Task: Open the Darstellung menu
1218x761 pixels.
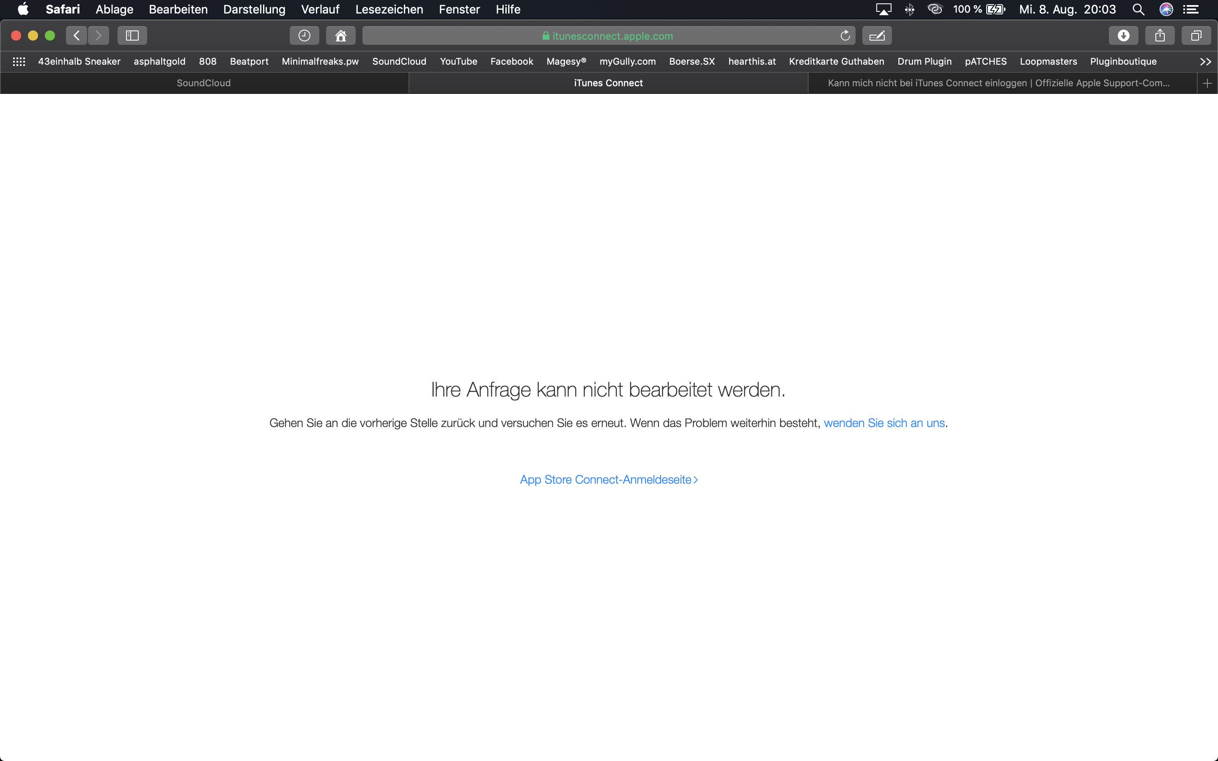Action: tap(254, 9)
